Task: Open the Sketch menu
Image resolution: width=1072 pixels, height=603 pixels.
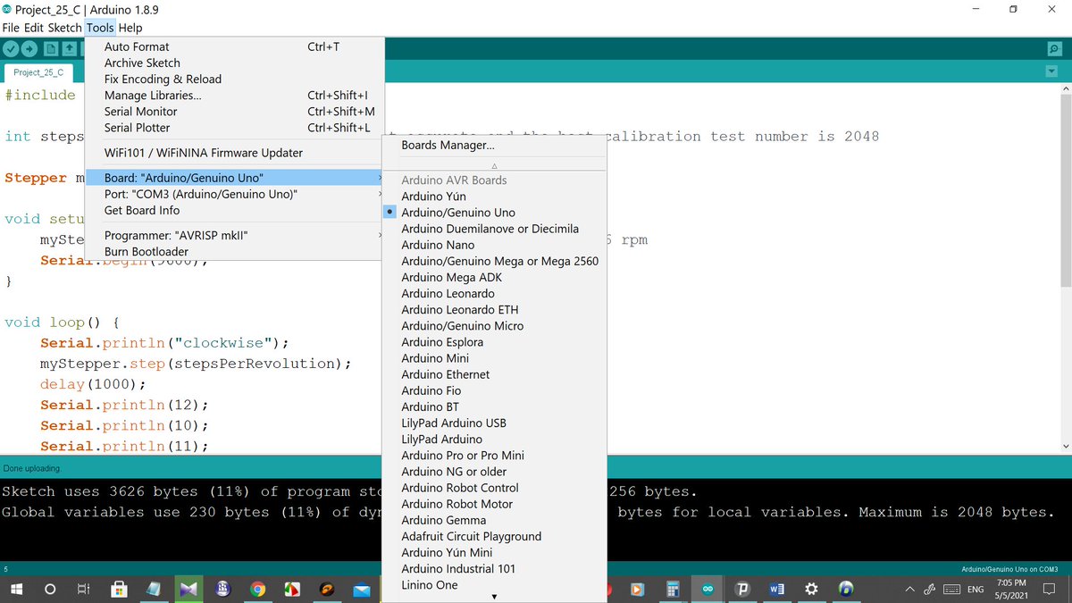Action: tap(64, 28)
